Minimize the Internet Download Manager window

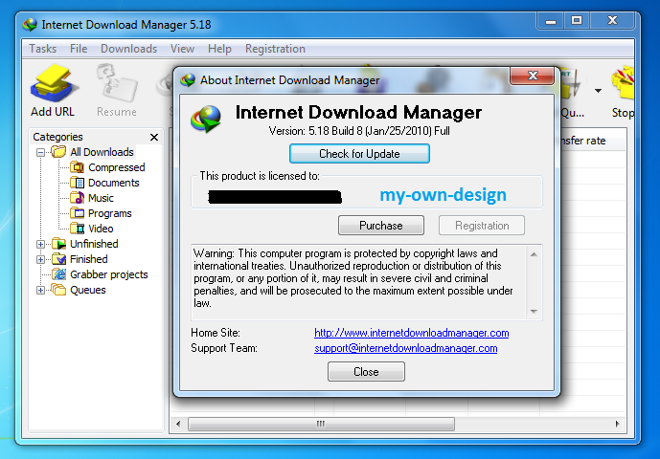[551, 21]
